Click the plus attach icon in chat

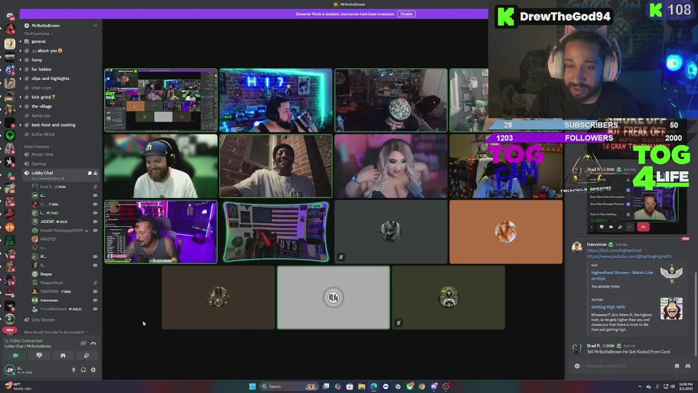coord(577,366)
